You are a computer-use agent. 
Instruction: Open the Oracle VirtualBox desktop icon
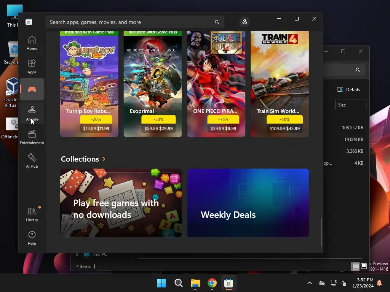click(x=11, y=92)
